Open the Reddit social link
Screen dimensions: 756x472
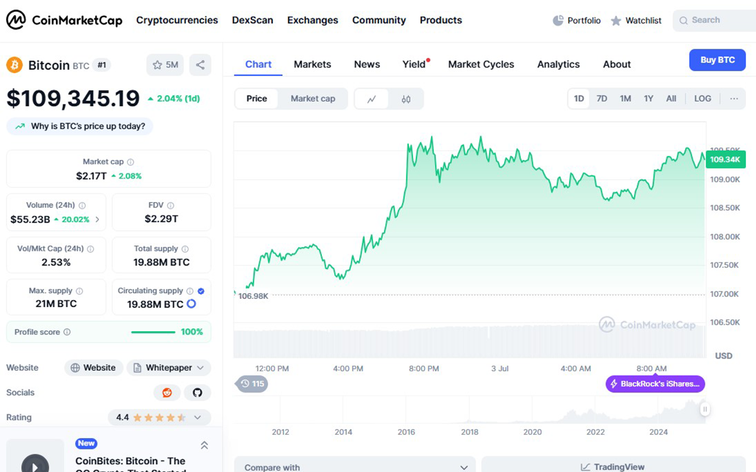(167, 393)
